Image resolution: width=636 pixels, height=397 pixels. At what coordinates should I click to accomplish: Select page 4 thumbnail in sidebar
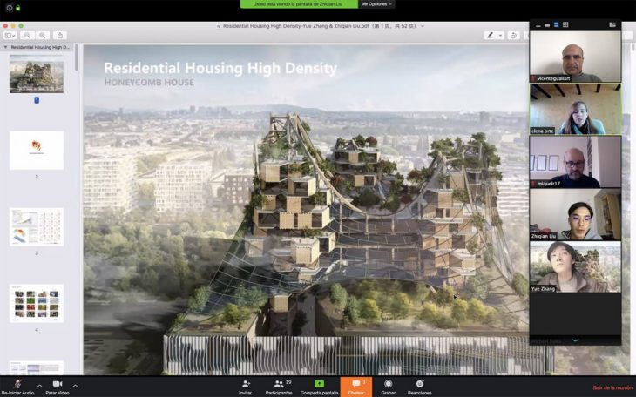pyautogui.click(x=36, y=303)
